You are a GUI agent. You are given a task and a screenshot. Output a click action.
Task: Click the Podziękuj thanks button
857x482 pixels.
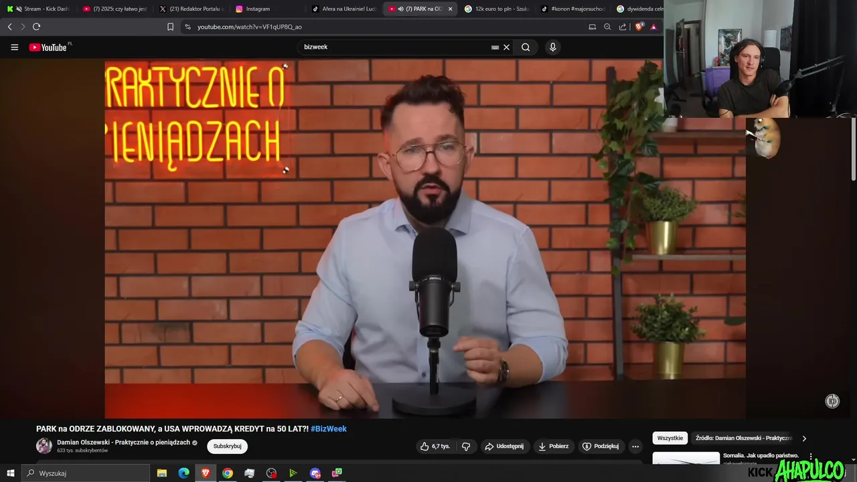(601, 447)
